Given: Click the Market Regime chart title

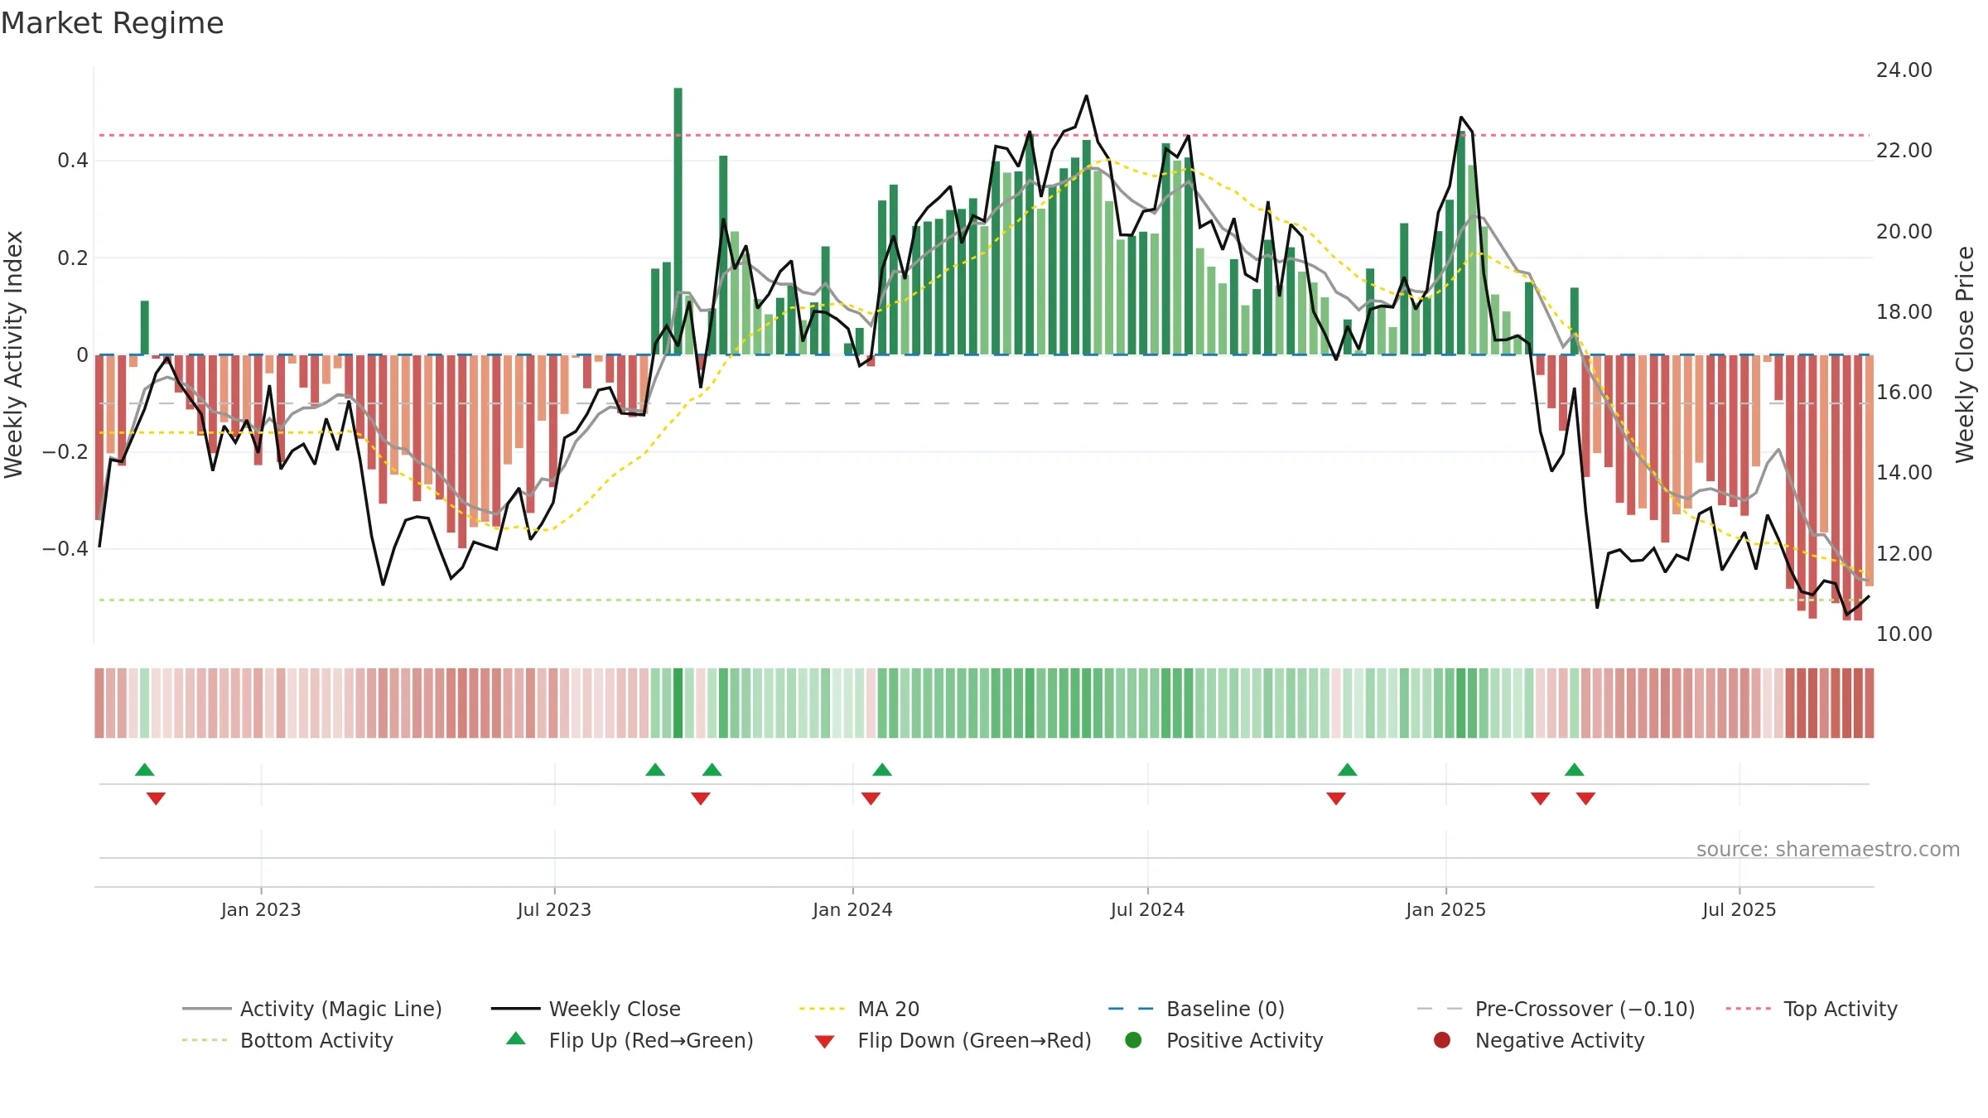Looking at the screenshot, I should (113, 23).
